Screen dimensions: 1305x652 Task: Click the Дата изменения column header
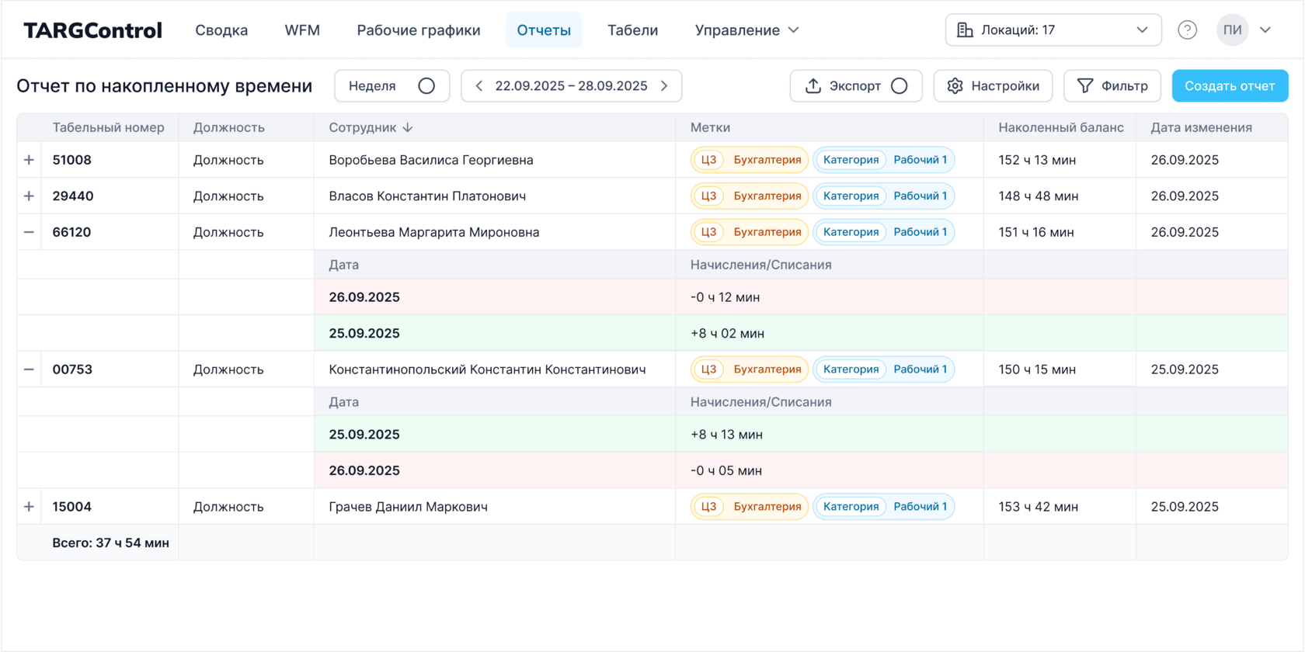1201,127
